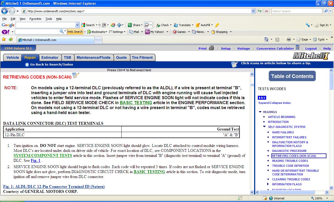Image resolution: width=334 pixels, height=202 pixels.
Task: Open the address bar URL dropdown arrow
Action: (253, 11)
